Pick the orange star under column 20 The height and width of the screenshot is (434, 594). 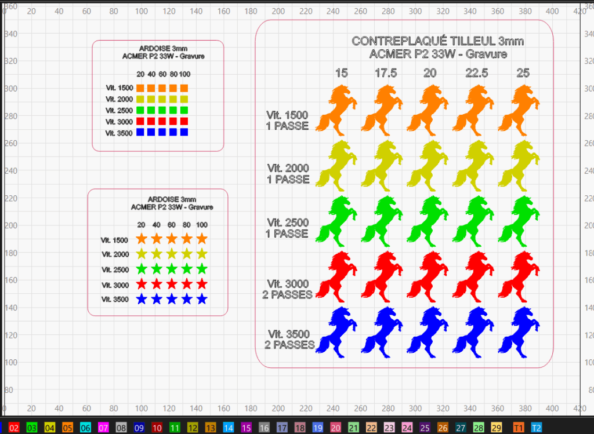pos(142,239)
